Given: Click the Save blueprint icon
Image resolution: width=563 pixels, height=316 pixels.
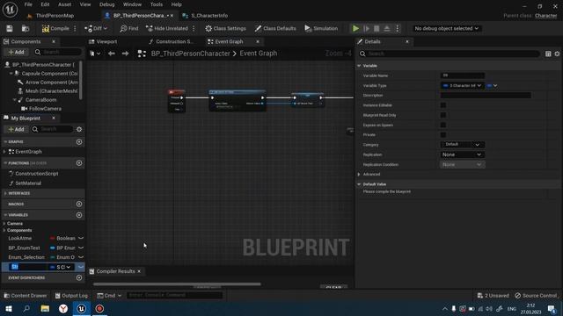Looking at the screenshot, I should (x=10, y=28).
